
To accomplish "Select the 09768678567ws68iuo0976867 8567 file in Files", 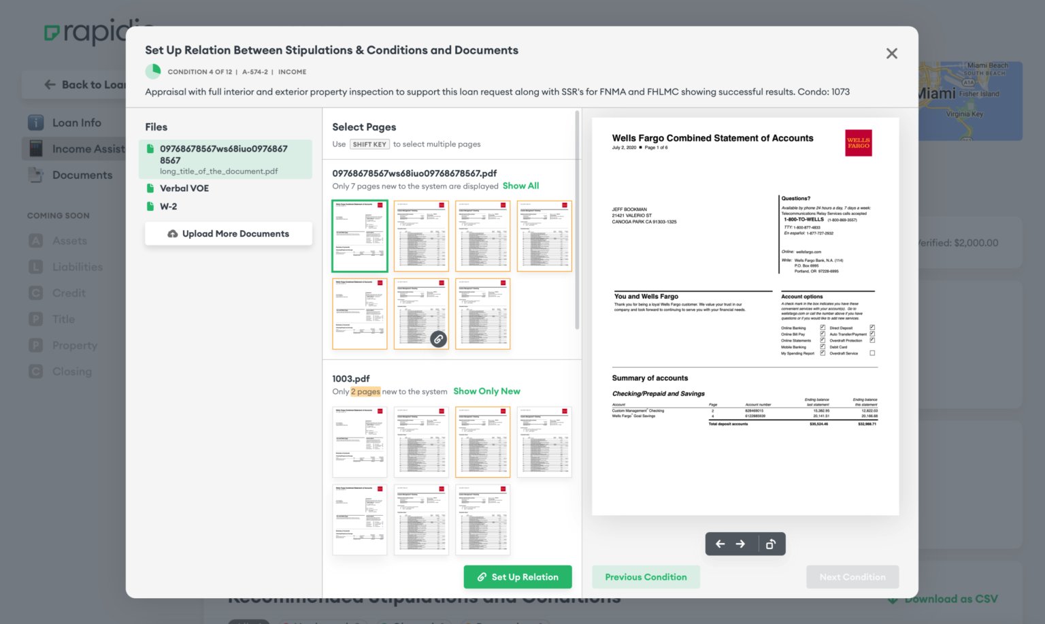I will pyautogui.click(x=226, y=159).
